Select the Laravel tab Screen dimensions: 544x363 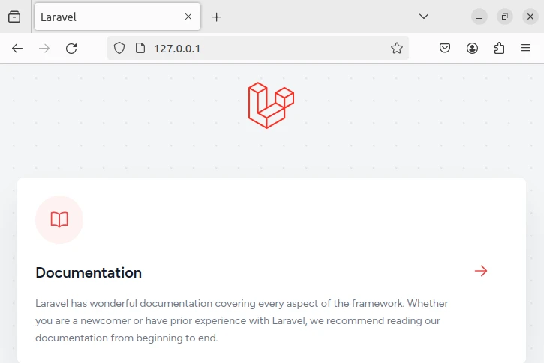(x=105, y=16)
